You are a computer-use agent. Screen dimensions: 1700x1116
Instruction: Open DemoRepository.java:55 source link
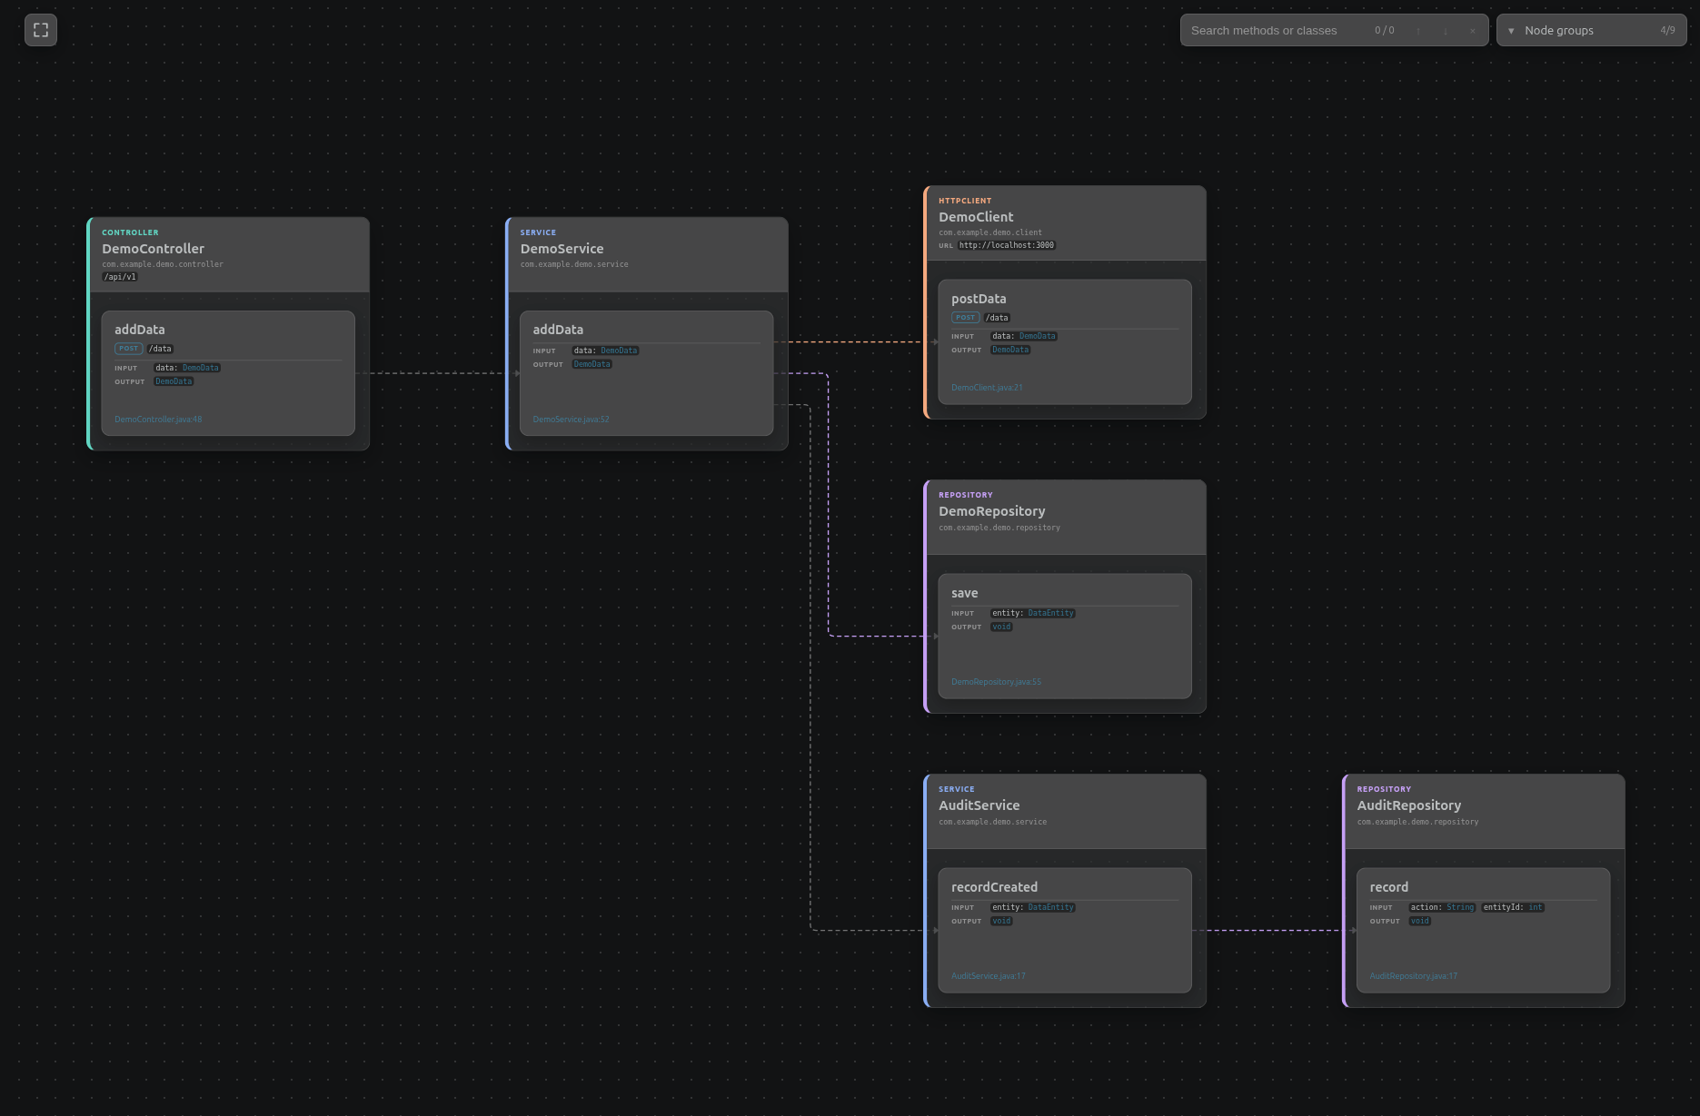pyautogui.click(x=996, y=682)
